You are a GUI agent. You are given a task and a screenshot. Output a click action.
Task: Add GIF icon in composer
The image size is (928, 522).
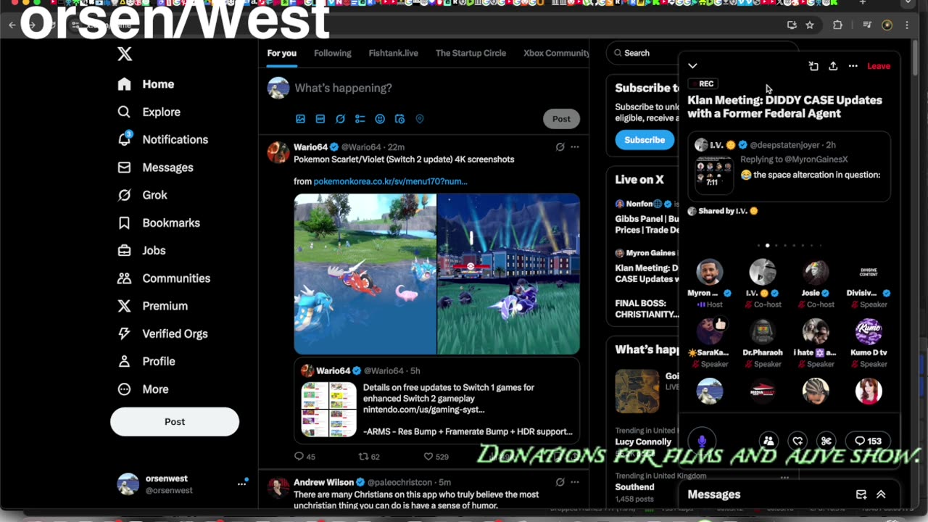tap(320, 119)
